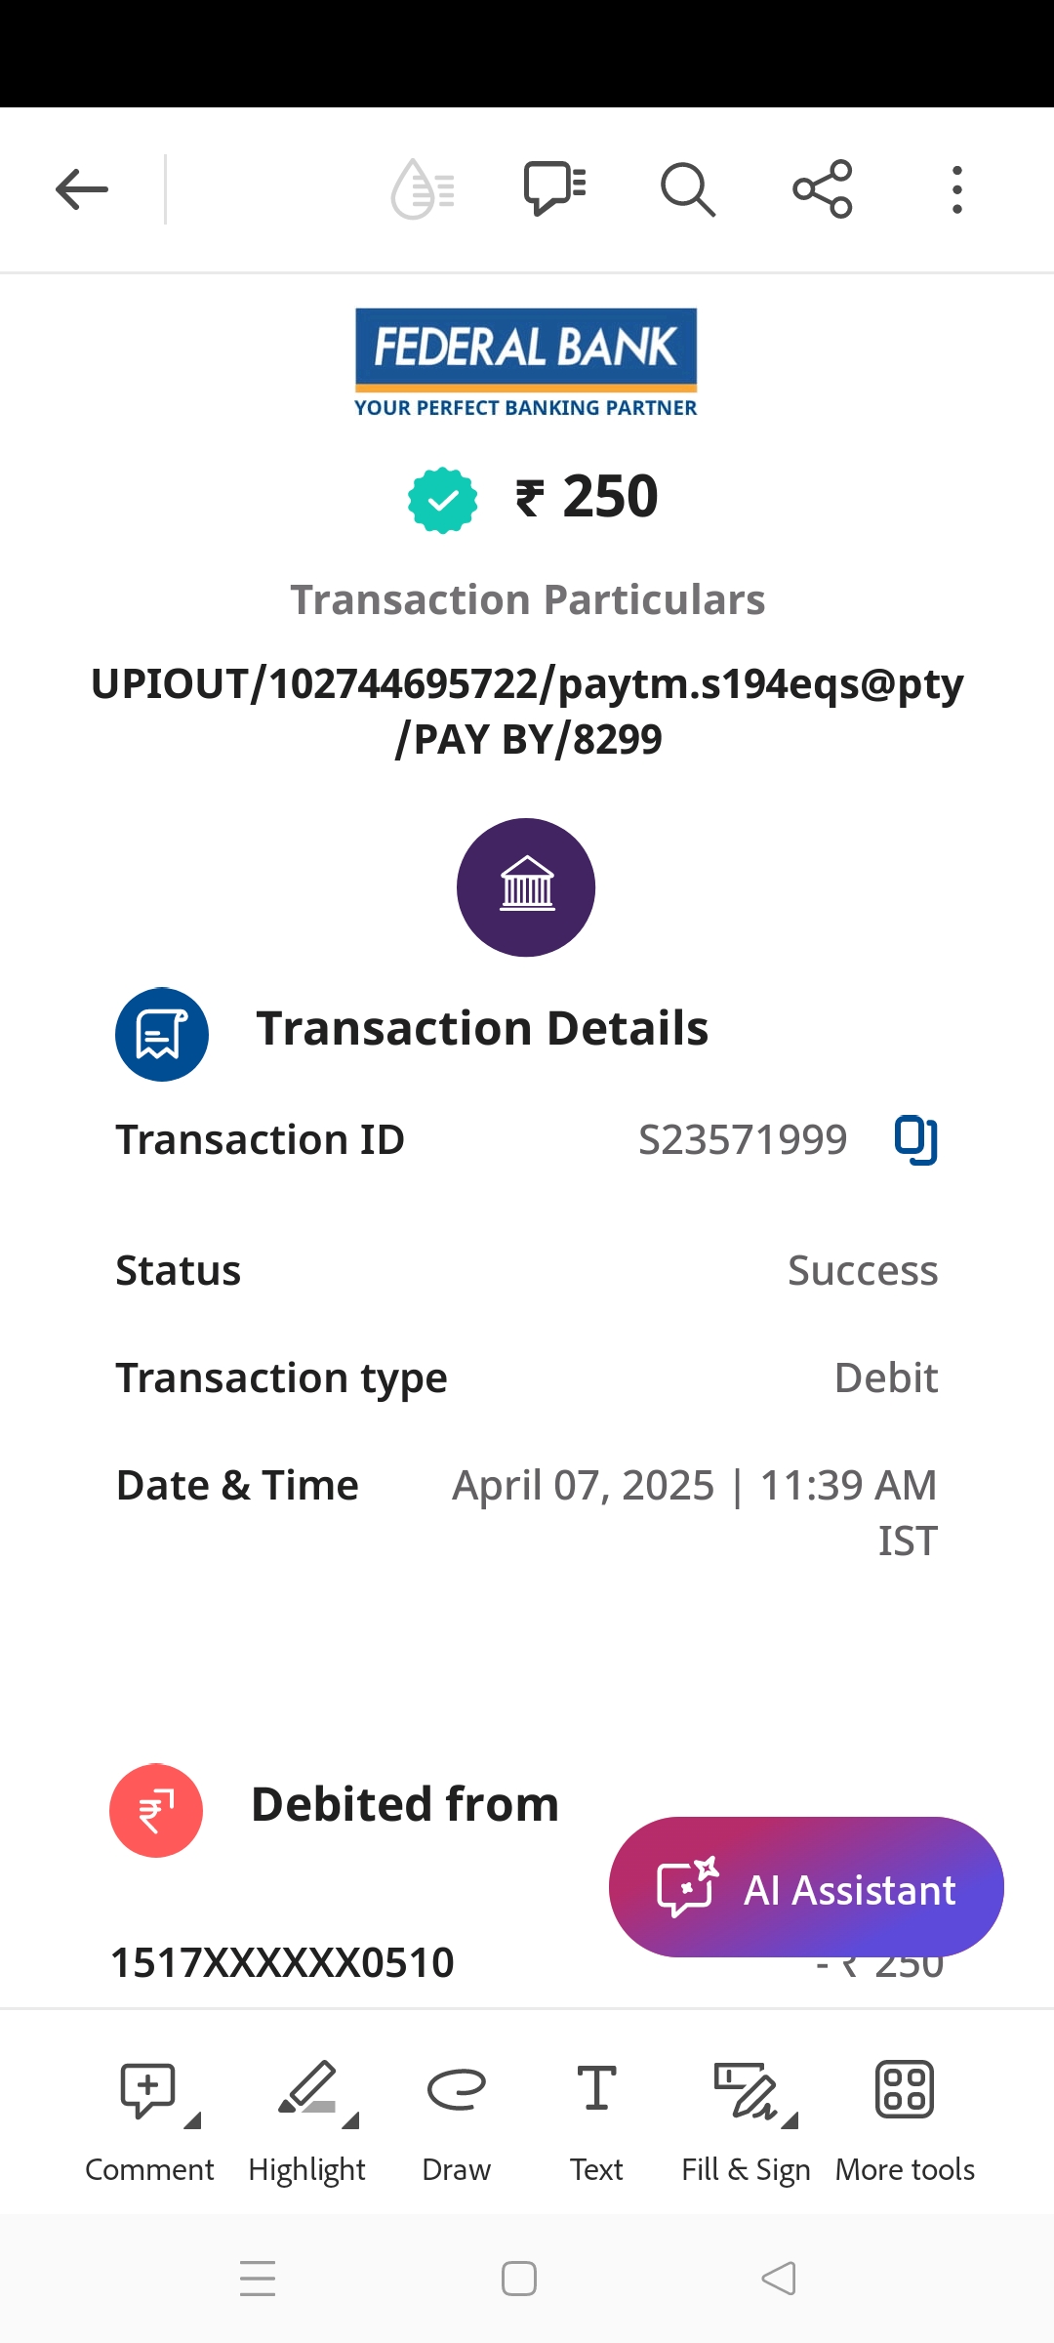Screen dimensions: 1054x2343
Task: Copy the Transaction ID S23571999
Action: [916, 1139]
